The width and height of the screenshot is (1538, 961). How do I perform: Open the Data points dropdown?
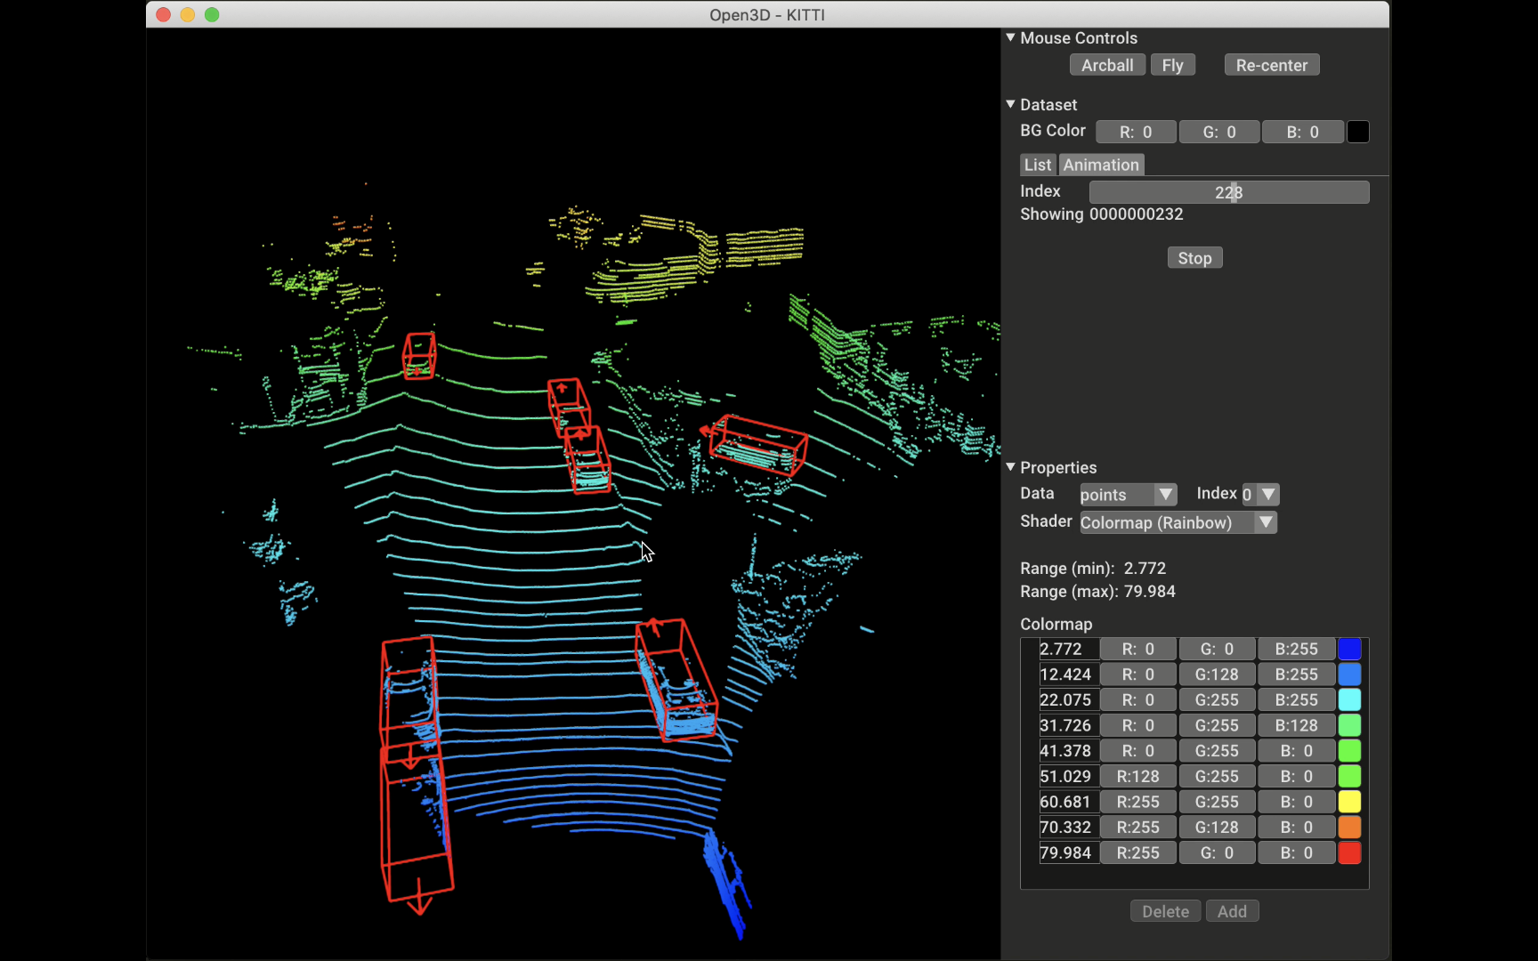point(1128,495)
